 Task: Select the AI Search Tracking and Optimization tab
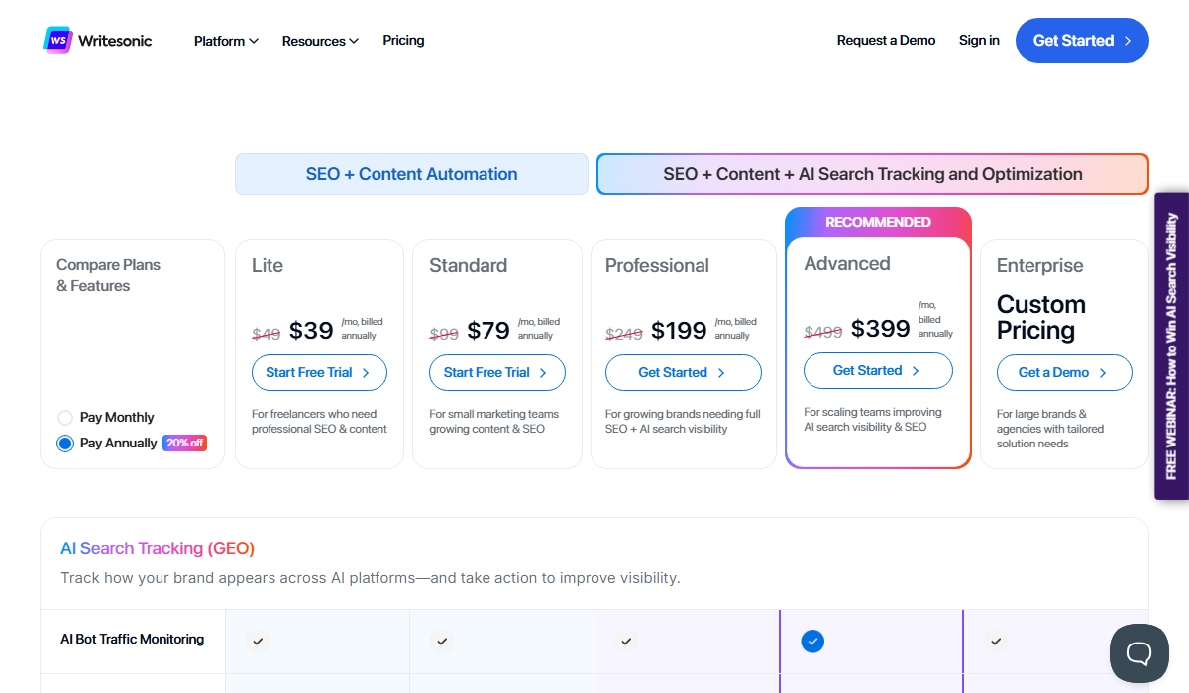click(872, 174)
